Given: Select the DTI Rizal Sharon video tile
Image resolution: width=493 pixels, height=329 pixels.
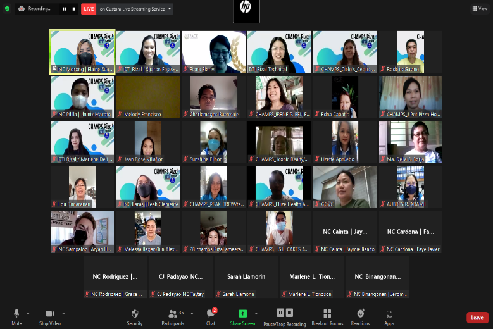Looking at the screenshot, I should tap(148, 52).
